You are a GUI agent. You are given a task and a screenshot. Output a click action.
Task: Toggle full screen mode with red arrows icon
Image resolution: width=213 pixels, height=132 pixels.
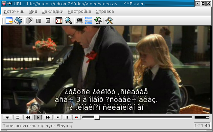tap(59, 21)
